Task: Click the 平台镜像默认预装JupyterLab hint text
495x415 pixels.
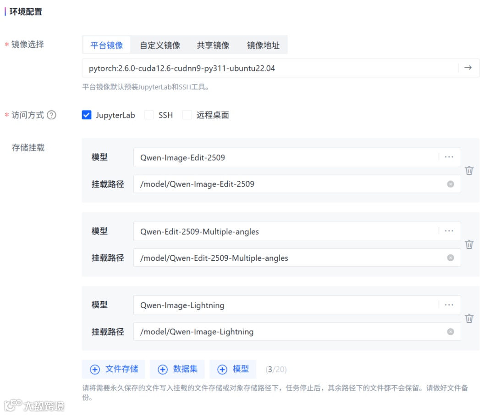Action: [x=146, y=87]
